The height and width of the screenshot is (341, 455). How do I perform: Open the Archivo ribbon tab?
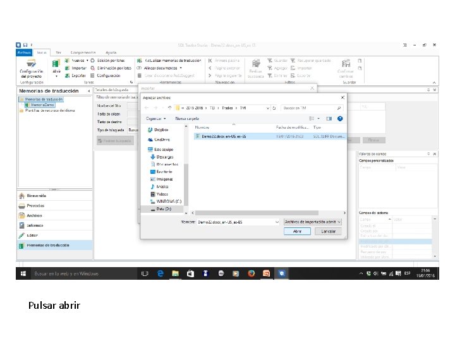click(x=24, y=52)
